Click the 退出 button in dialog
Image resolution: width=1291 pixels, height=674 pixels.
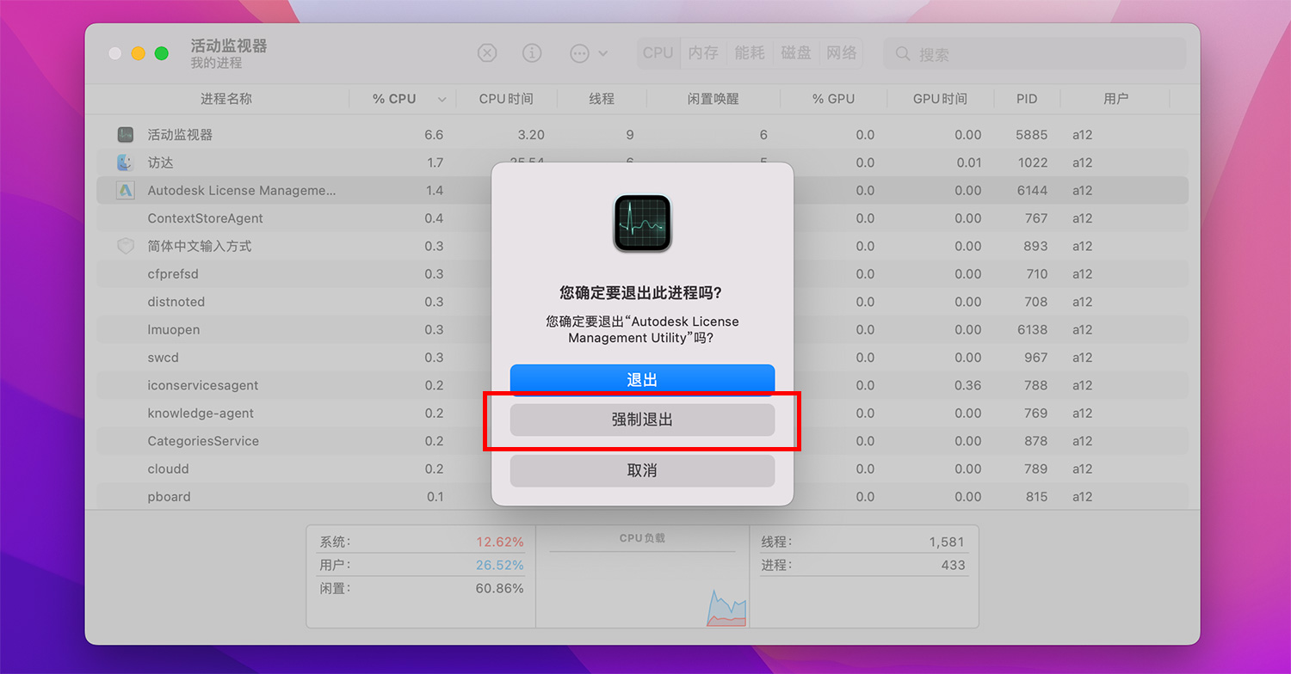click(x=642, y=380)
